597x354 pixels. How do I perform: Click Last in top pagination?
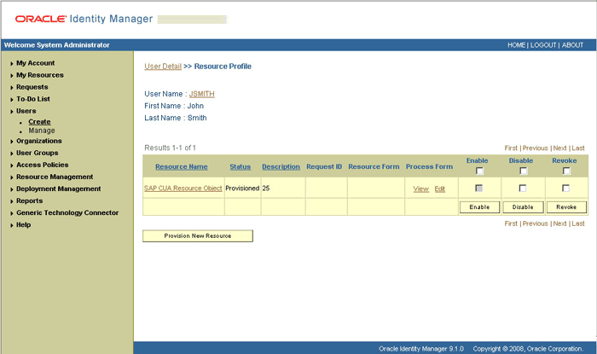click(x=578, y=148)
